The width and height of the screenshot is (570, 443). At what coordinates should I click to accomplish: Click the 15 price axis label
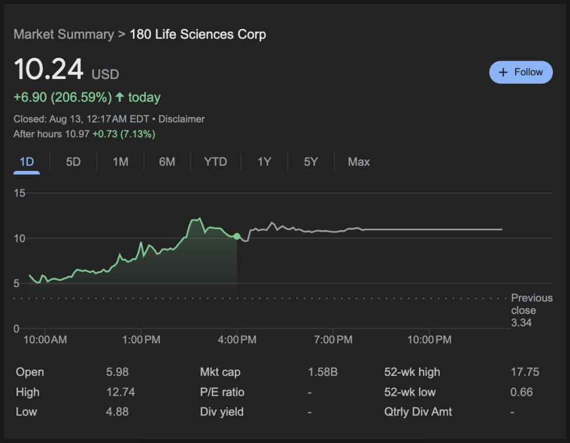19,193
